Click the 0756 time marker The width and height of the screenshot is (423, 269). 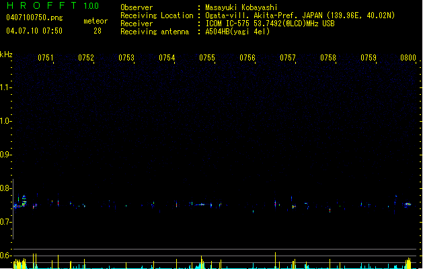coord(247,58)
